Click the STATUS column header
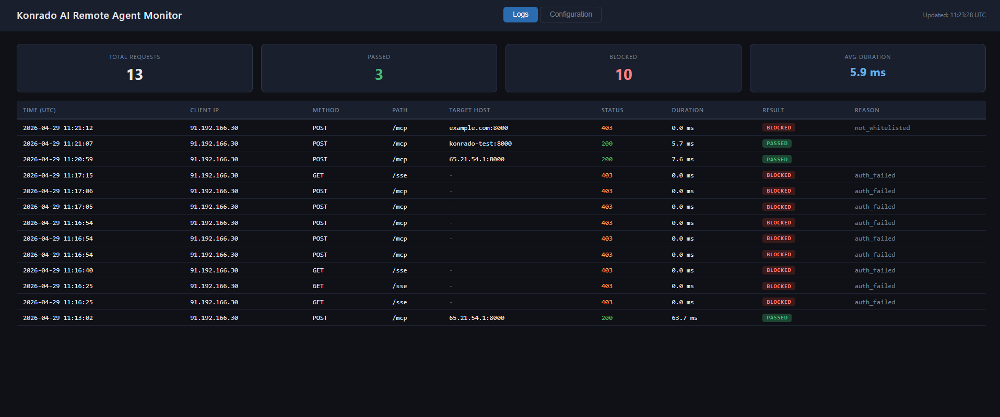This screenshot has width=1000, height=417. click(x=613, y=110)
